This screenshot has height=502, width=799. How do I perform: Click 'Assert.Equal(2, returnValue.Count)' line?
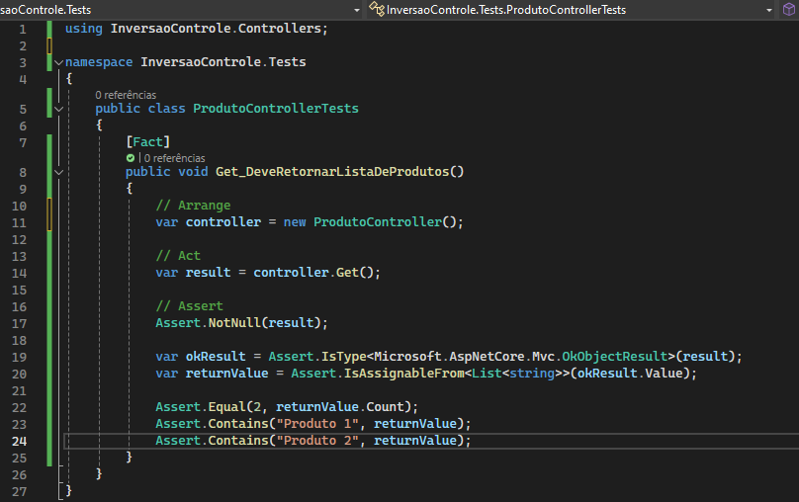[x=287, y=407]
